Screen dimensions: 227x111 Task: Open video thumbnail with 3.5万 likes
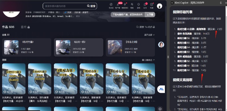coord(117,79)
